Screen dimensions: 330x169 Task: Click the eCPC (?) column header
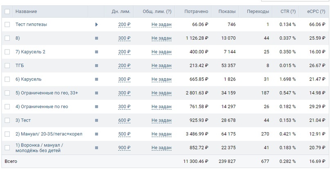[316, 11]
